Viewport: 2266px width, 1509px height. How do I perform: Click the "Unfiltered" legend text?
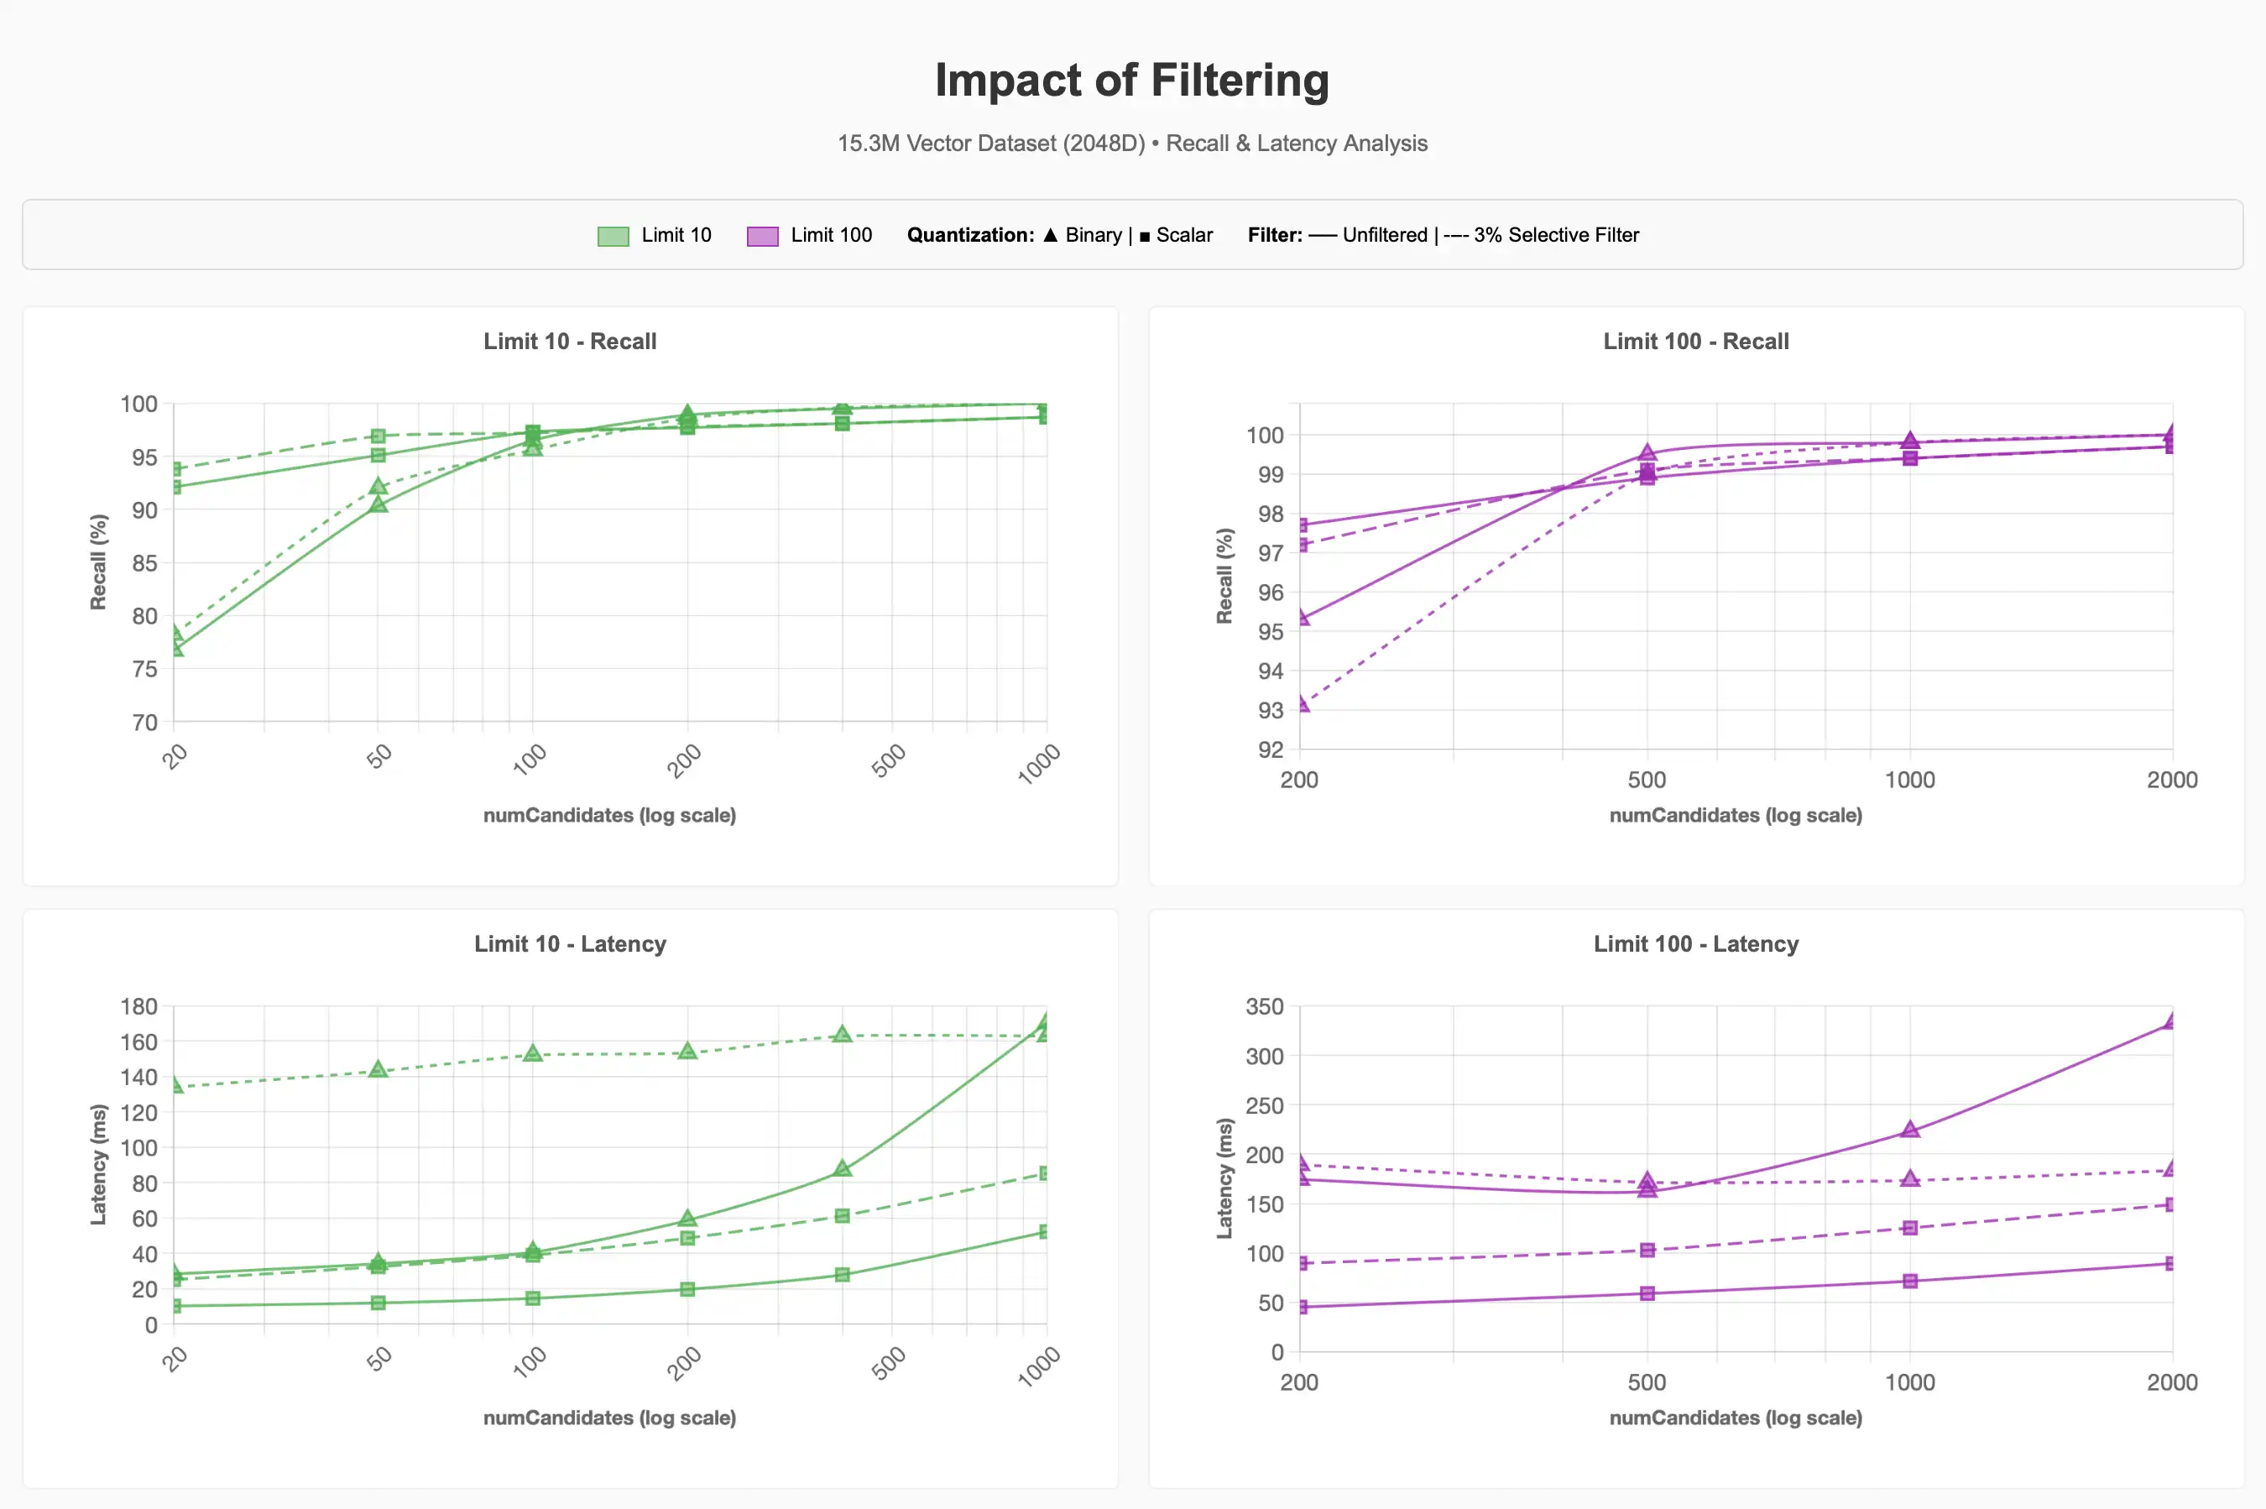coord(1385,235)
